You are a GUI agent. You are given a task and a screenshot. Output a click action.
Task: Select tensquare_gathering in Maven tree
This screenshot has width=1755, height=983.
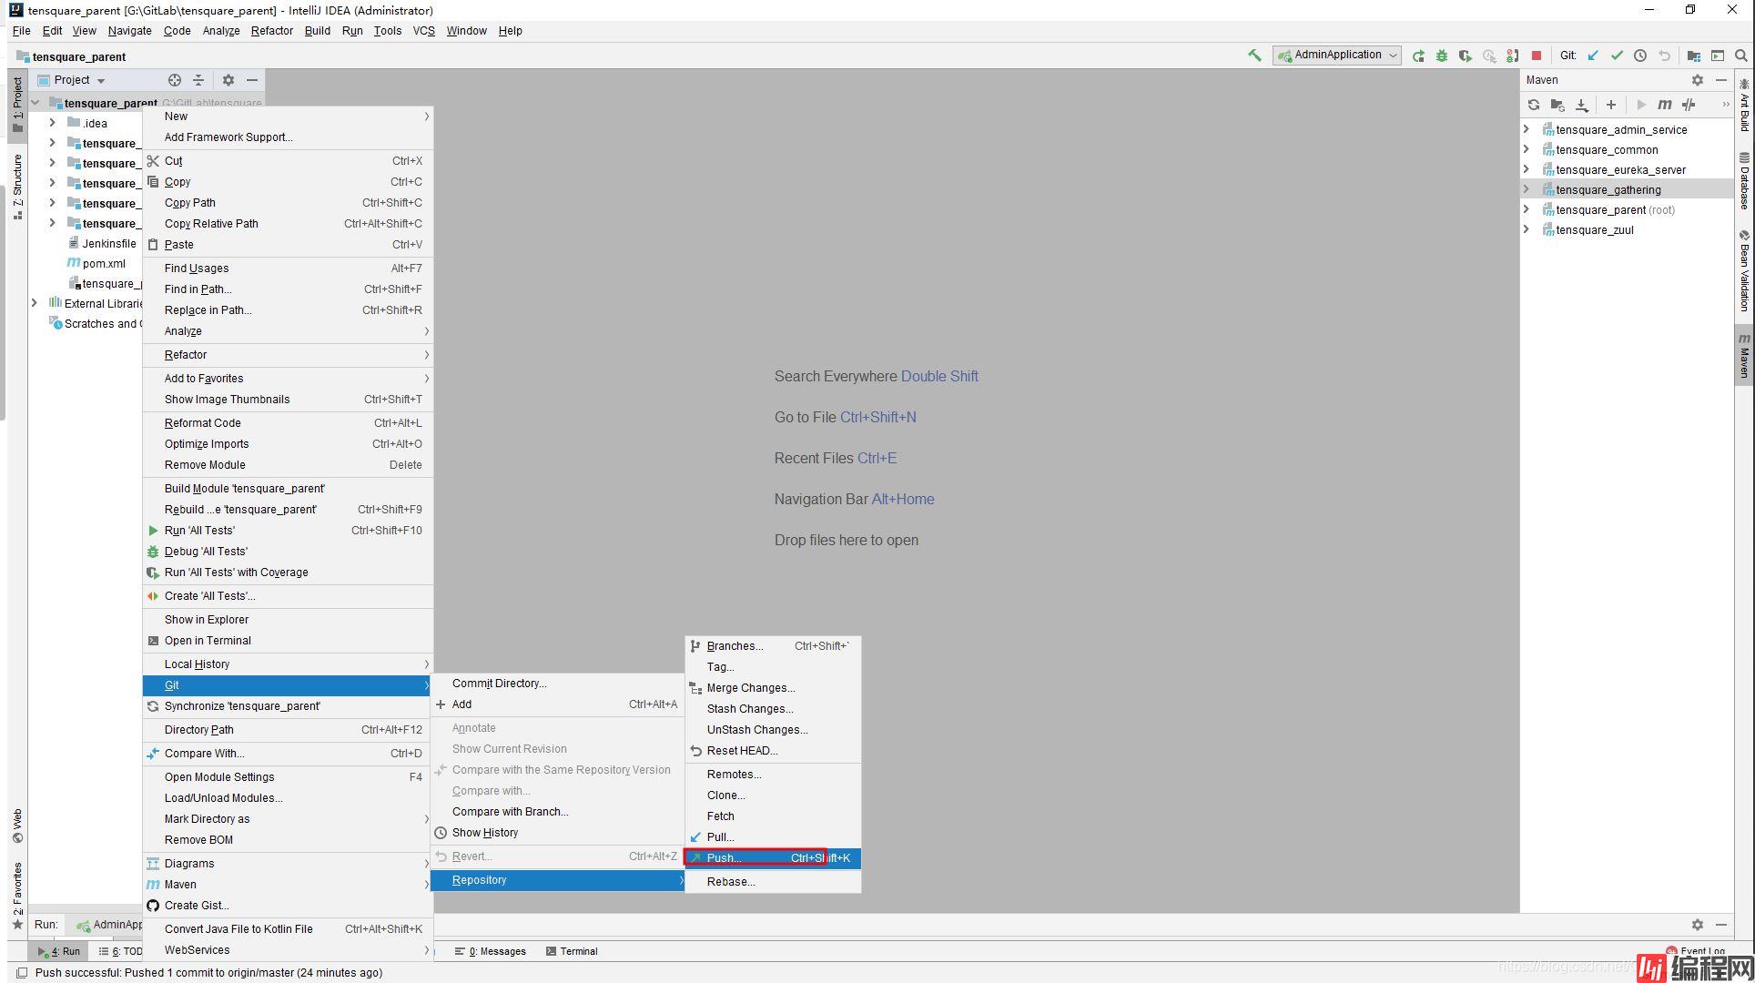click(x=1627, y=189)
